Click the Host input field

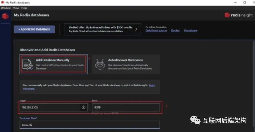pos(54,107)
